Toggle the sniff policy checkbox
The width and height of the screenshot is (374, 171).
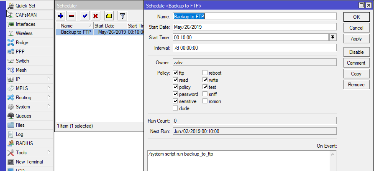point(205,94)
